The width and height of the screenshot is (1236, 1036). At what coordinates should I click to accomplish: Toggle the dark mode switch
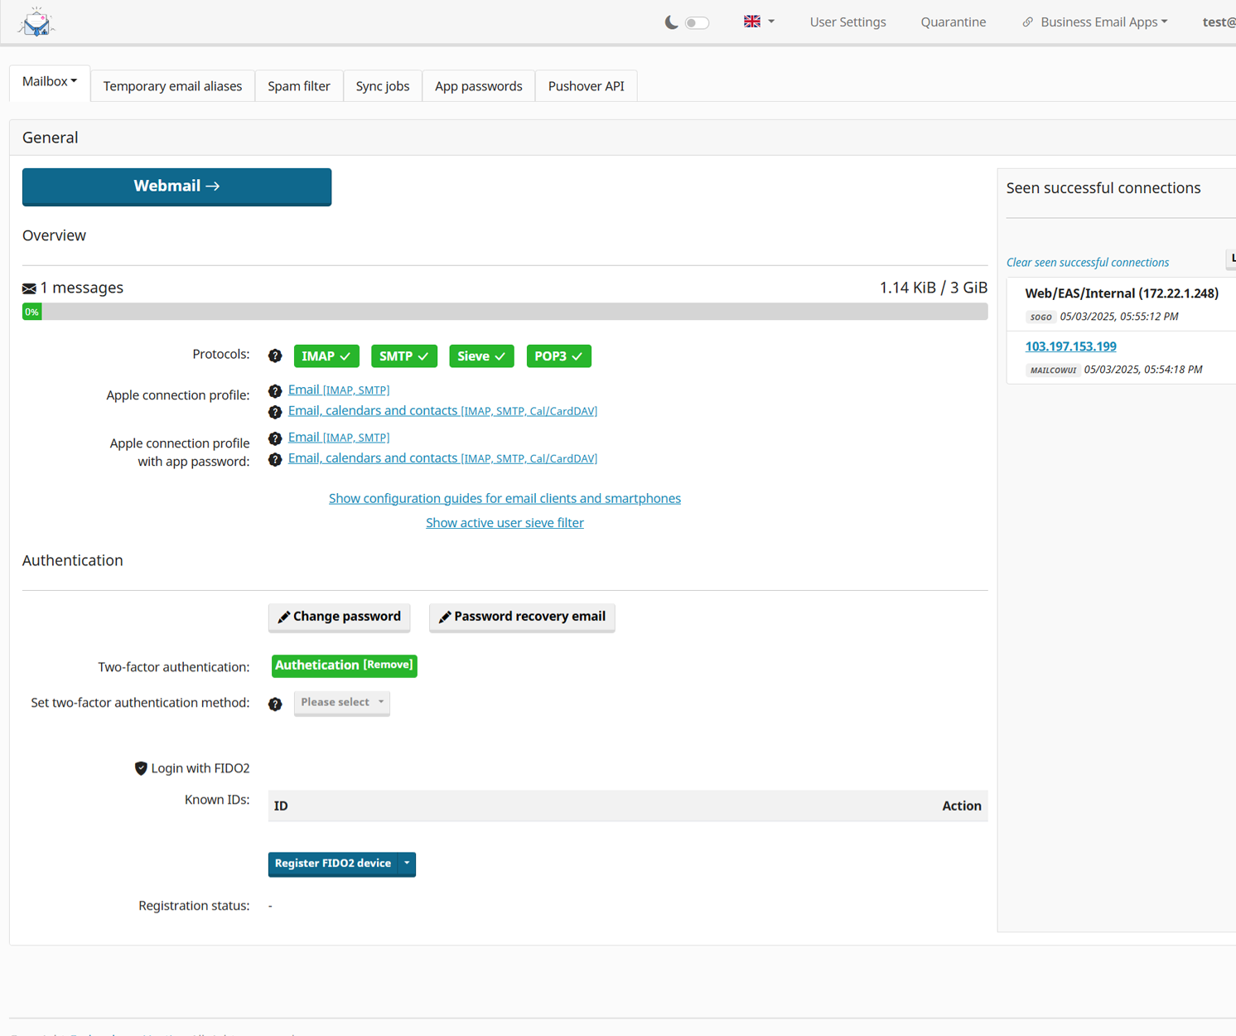[697, 22]
